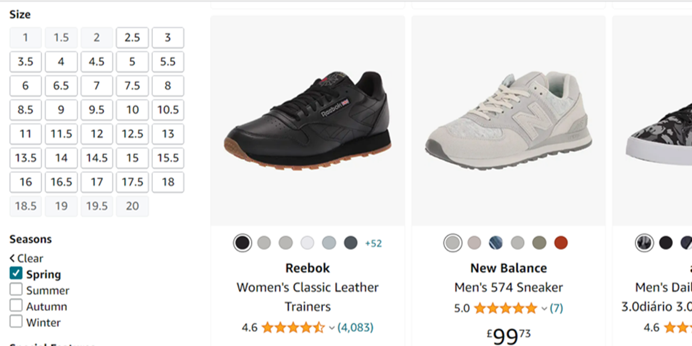Enable the Autumn seasons filter
This screenshot has height=346, width=692.
click(16, 306)
